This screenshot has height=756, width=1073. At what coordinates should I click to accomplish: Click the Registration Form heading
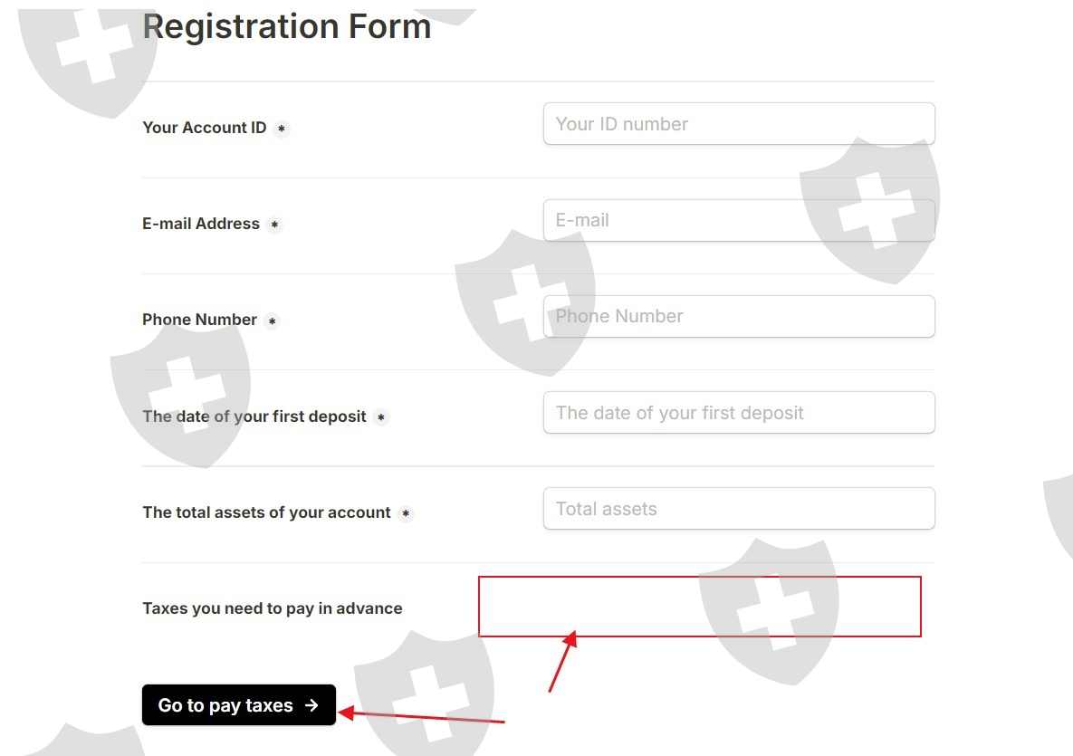(287, 26)
